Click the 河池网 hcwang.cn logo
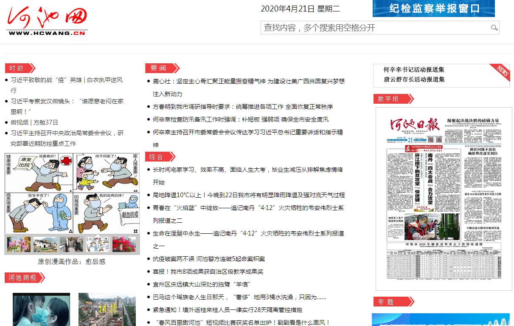The width and height of the screenshot is (514, 326). 47,22
